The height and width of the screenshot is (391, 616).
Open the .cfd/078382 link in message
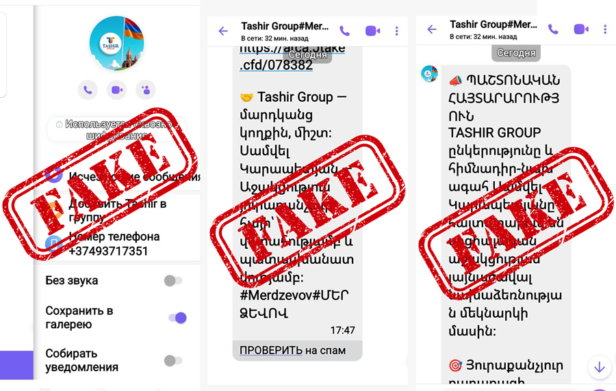pyautogui.click(x=277, y=65)
